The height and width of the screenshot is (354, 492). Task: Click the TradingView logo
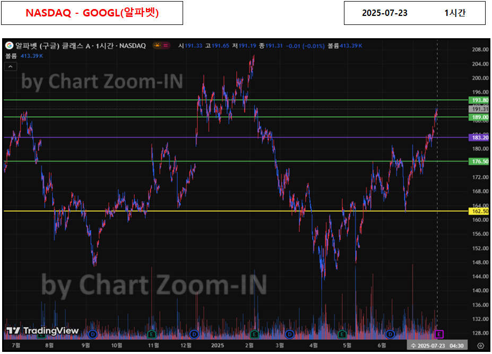(x=42, y=331)
